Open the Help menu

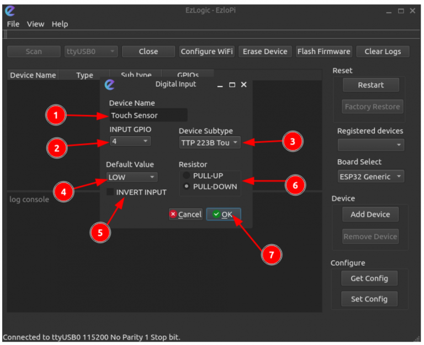coord(60,24)
